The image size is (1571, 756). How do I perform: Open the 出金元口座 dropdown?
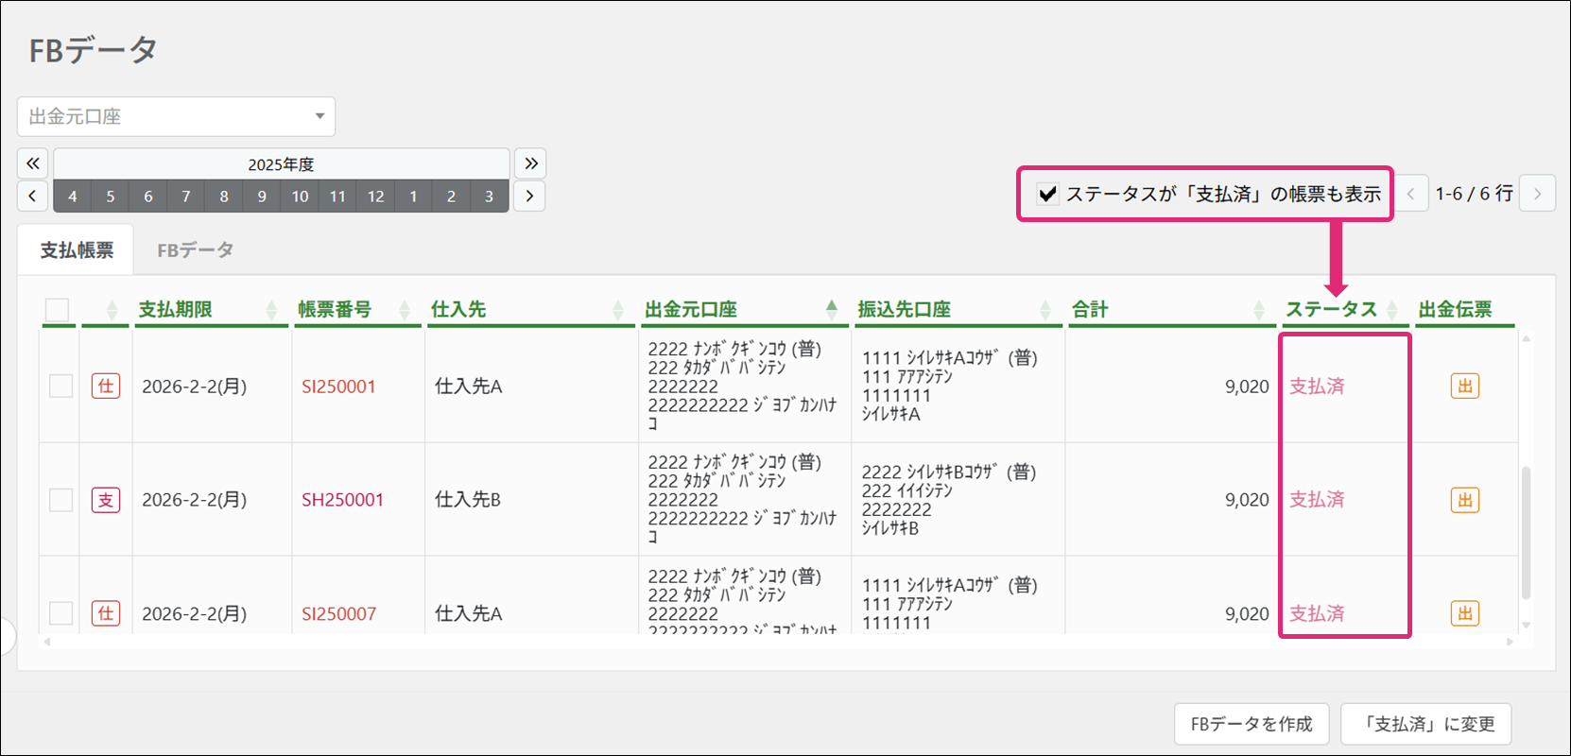[x=176, y=116]
